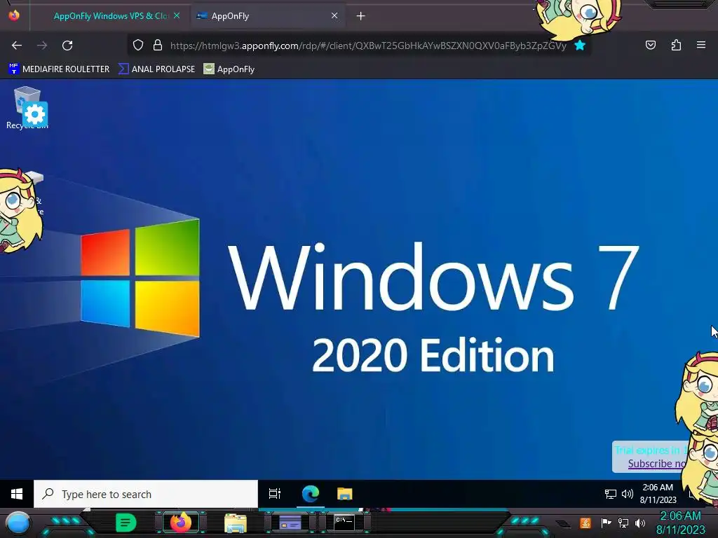
Task: Open the remote Windows Start button
Action: click(17, 494)
